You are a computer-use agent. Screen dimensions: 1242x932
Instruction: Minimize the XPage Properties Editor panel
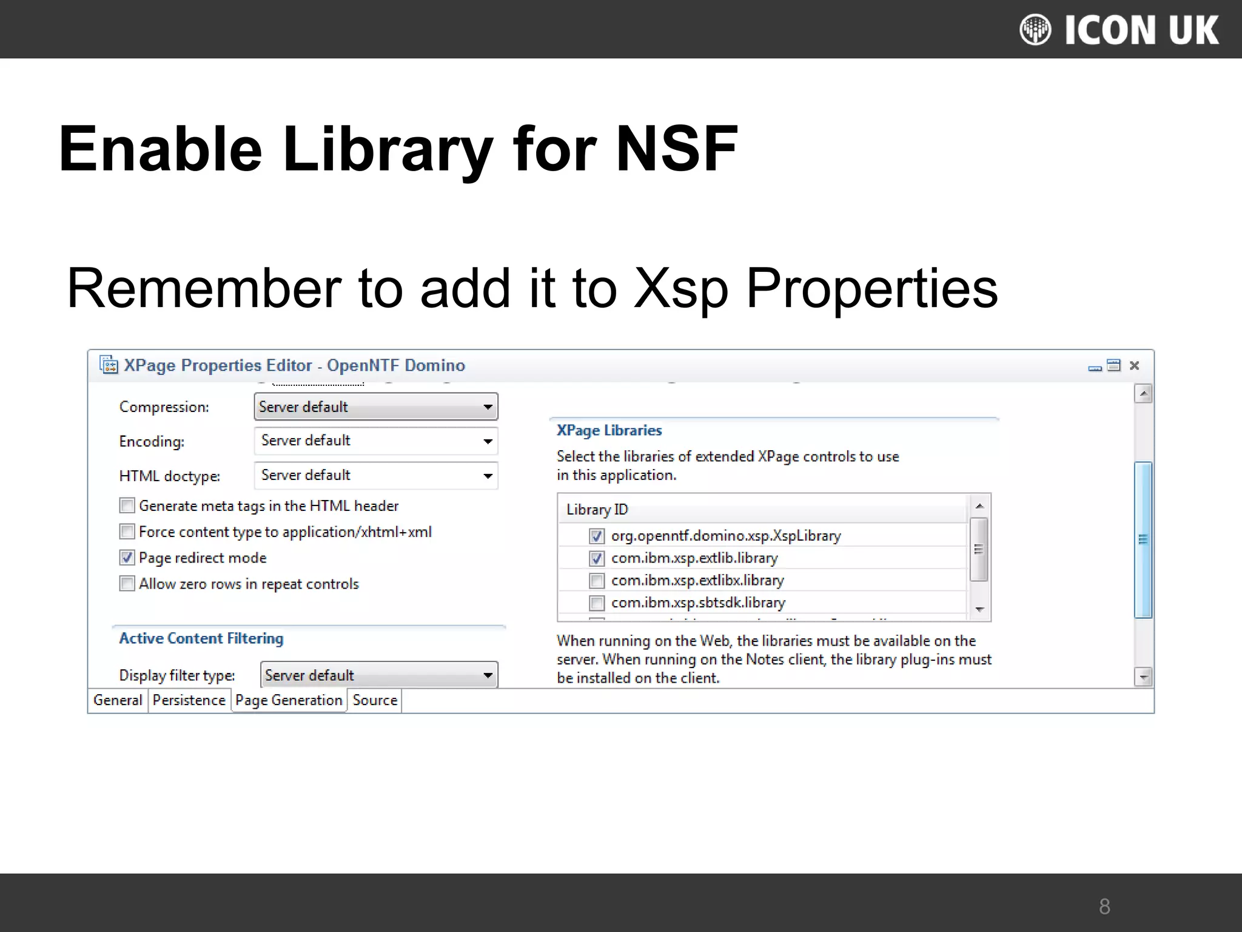[x=1095, y=367]
